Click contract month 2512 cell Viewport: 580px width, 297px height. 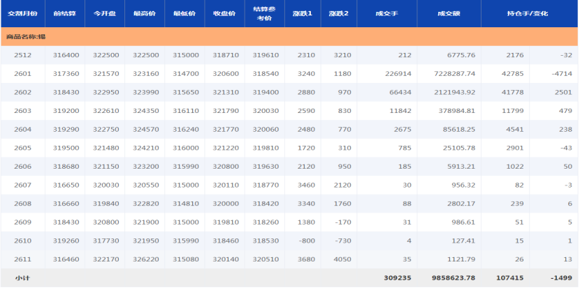[x=22, y=55]
